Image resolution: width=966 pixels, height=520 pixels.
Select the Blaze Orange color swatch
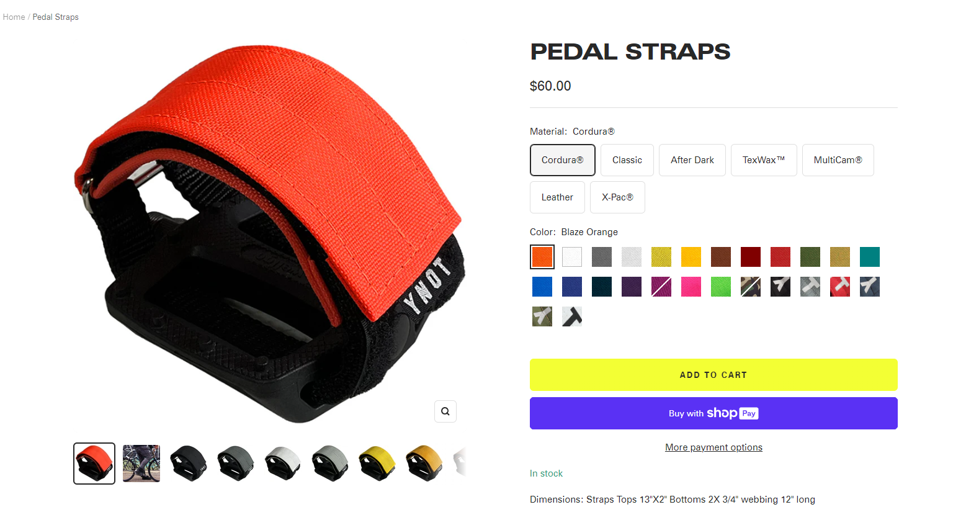point(542,257)
